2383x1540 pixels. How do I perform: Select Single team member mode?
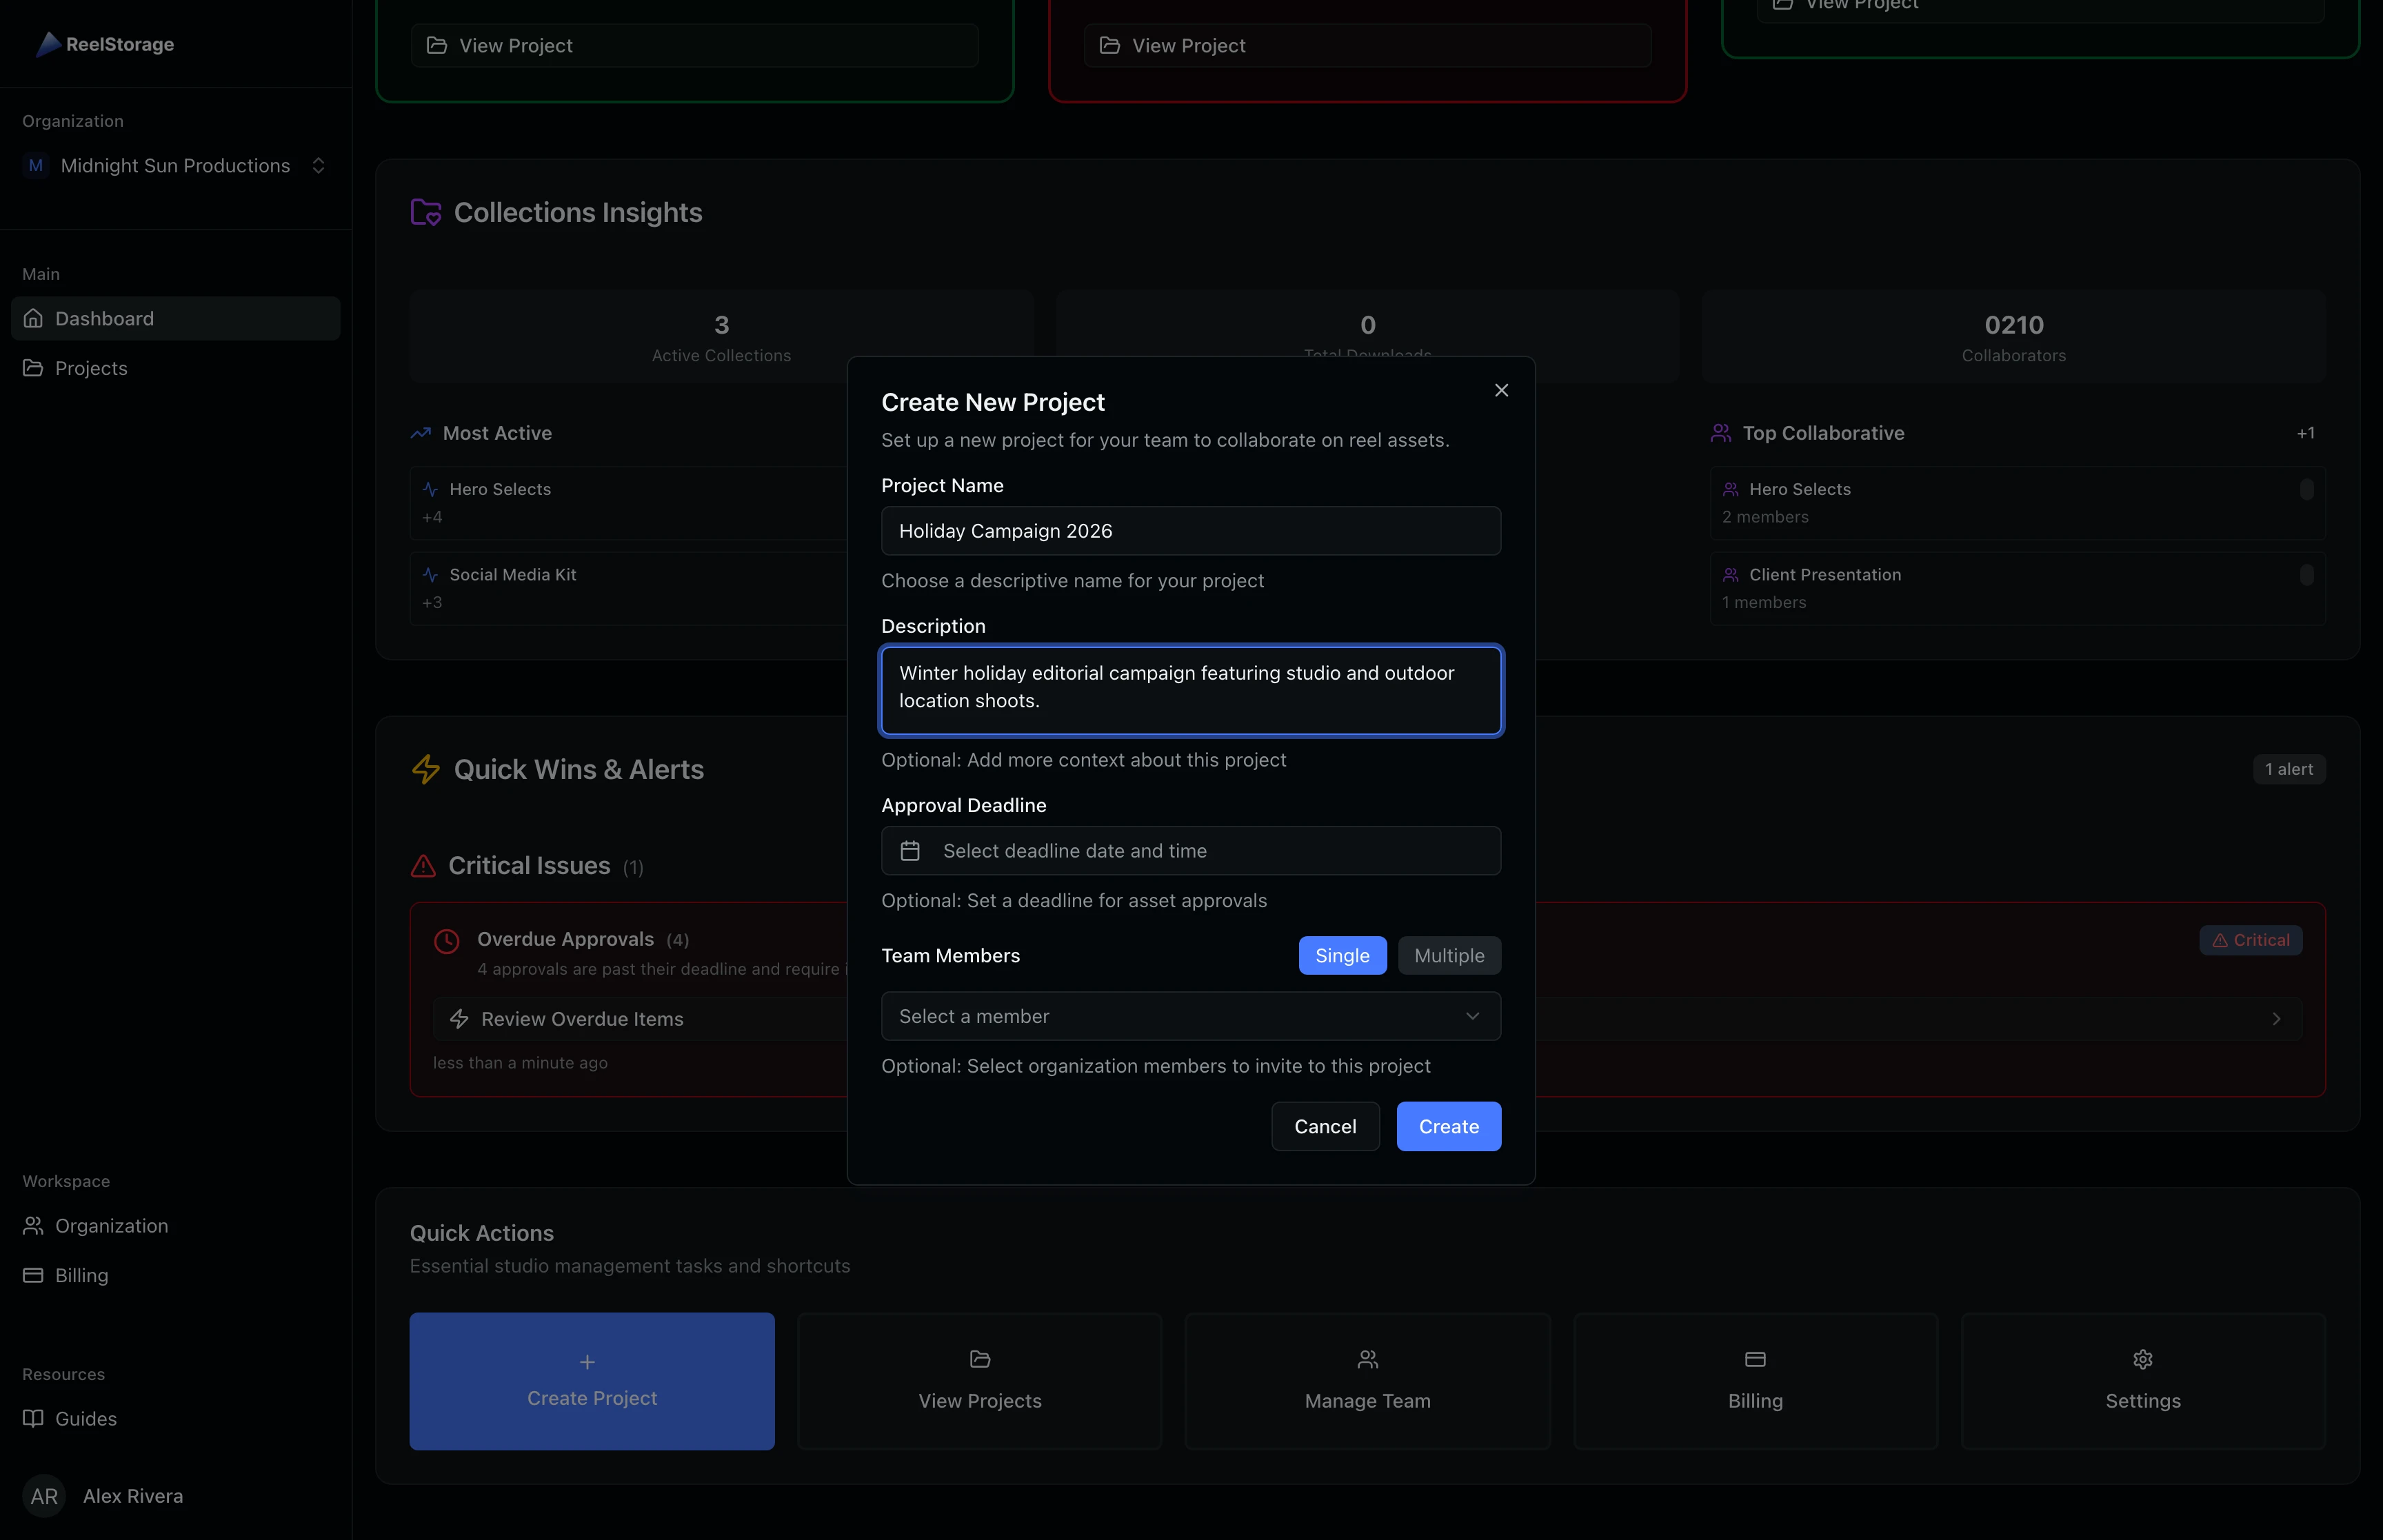(x=1342, y=955)
